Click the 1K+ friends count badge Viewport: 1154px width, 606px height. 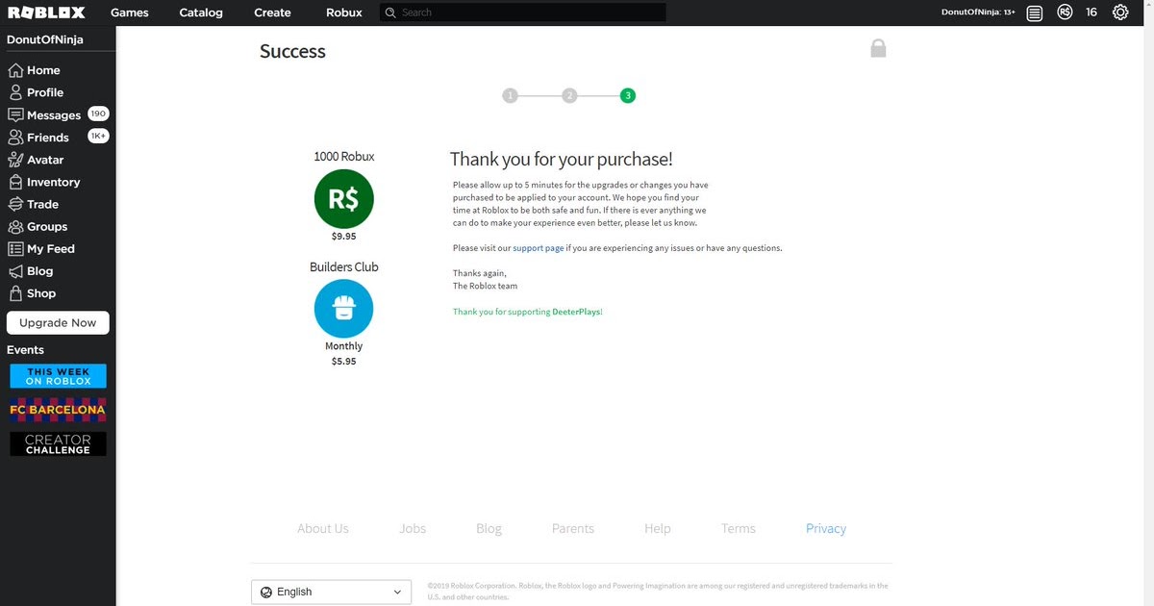pos(98,136)
